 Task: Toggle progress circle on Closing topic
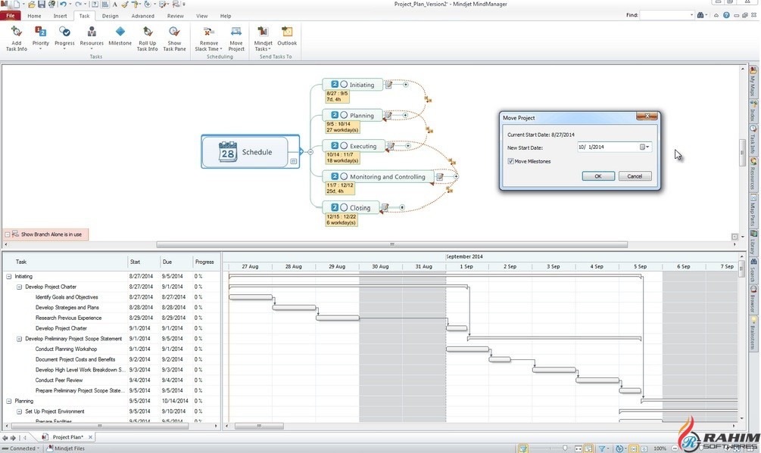(x=344, y=207)
